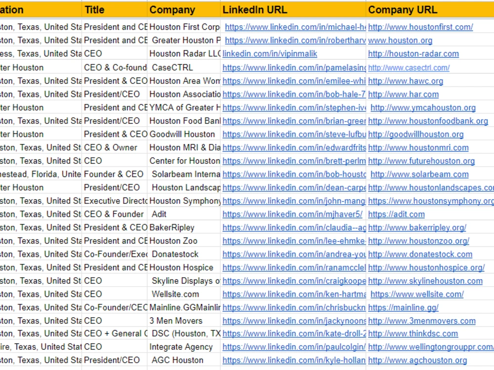Open the thinkdsc.com link
Screen dimensions: 494x370
412,333
